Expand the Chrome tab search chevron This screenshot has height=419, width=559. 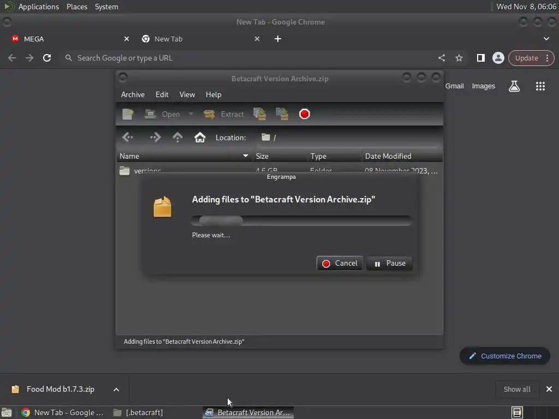546,39
